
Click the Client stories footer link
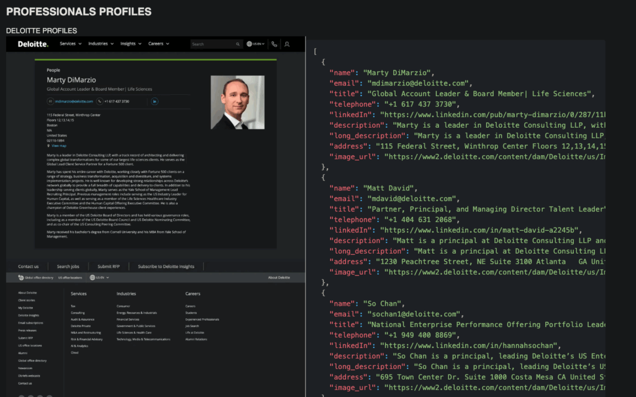[26, 300]
